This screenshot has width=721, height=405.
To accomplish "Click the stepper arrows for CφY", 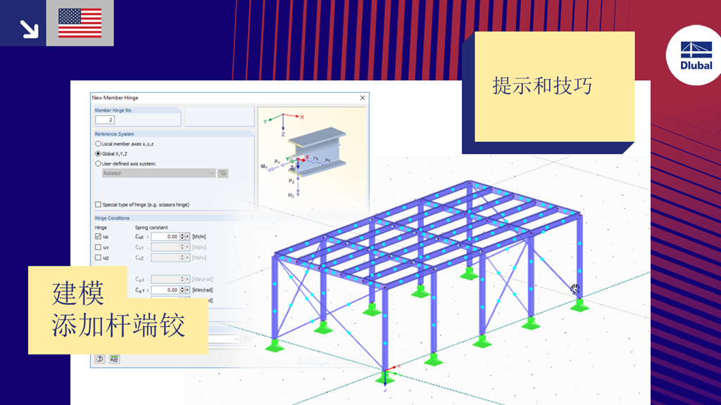I will pyautogui.click(x=182, y=290).
